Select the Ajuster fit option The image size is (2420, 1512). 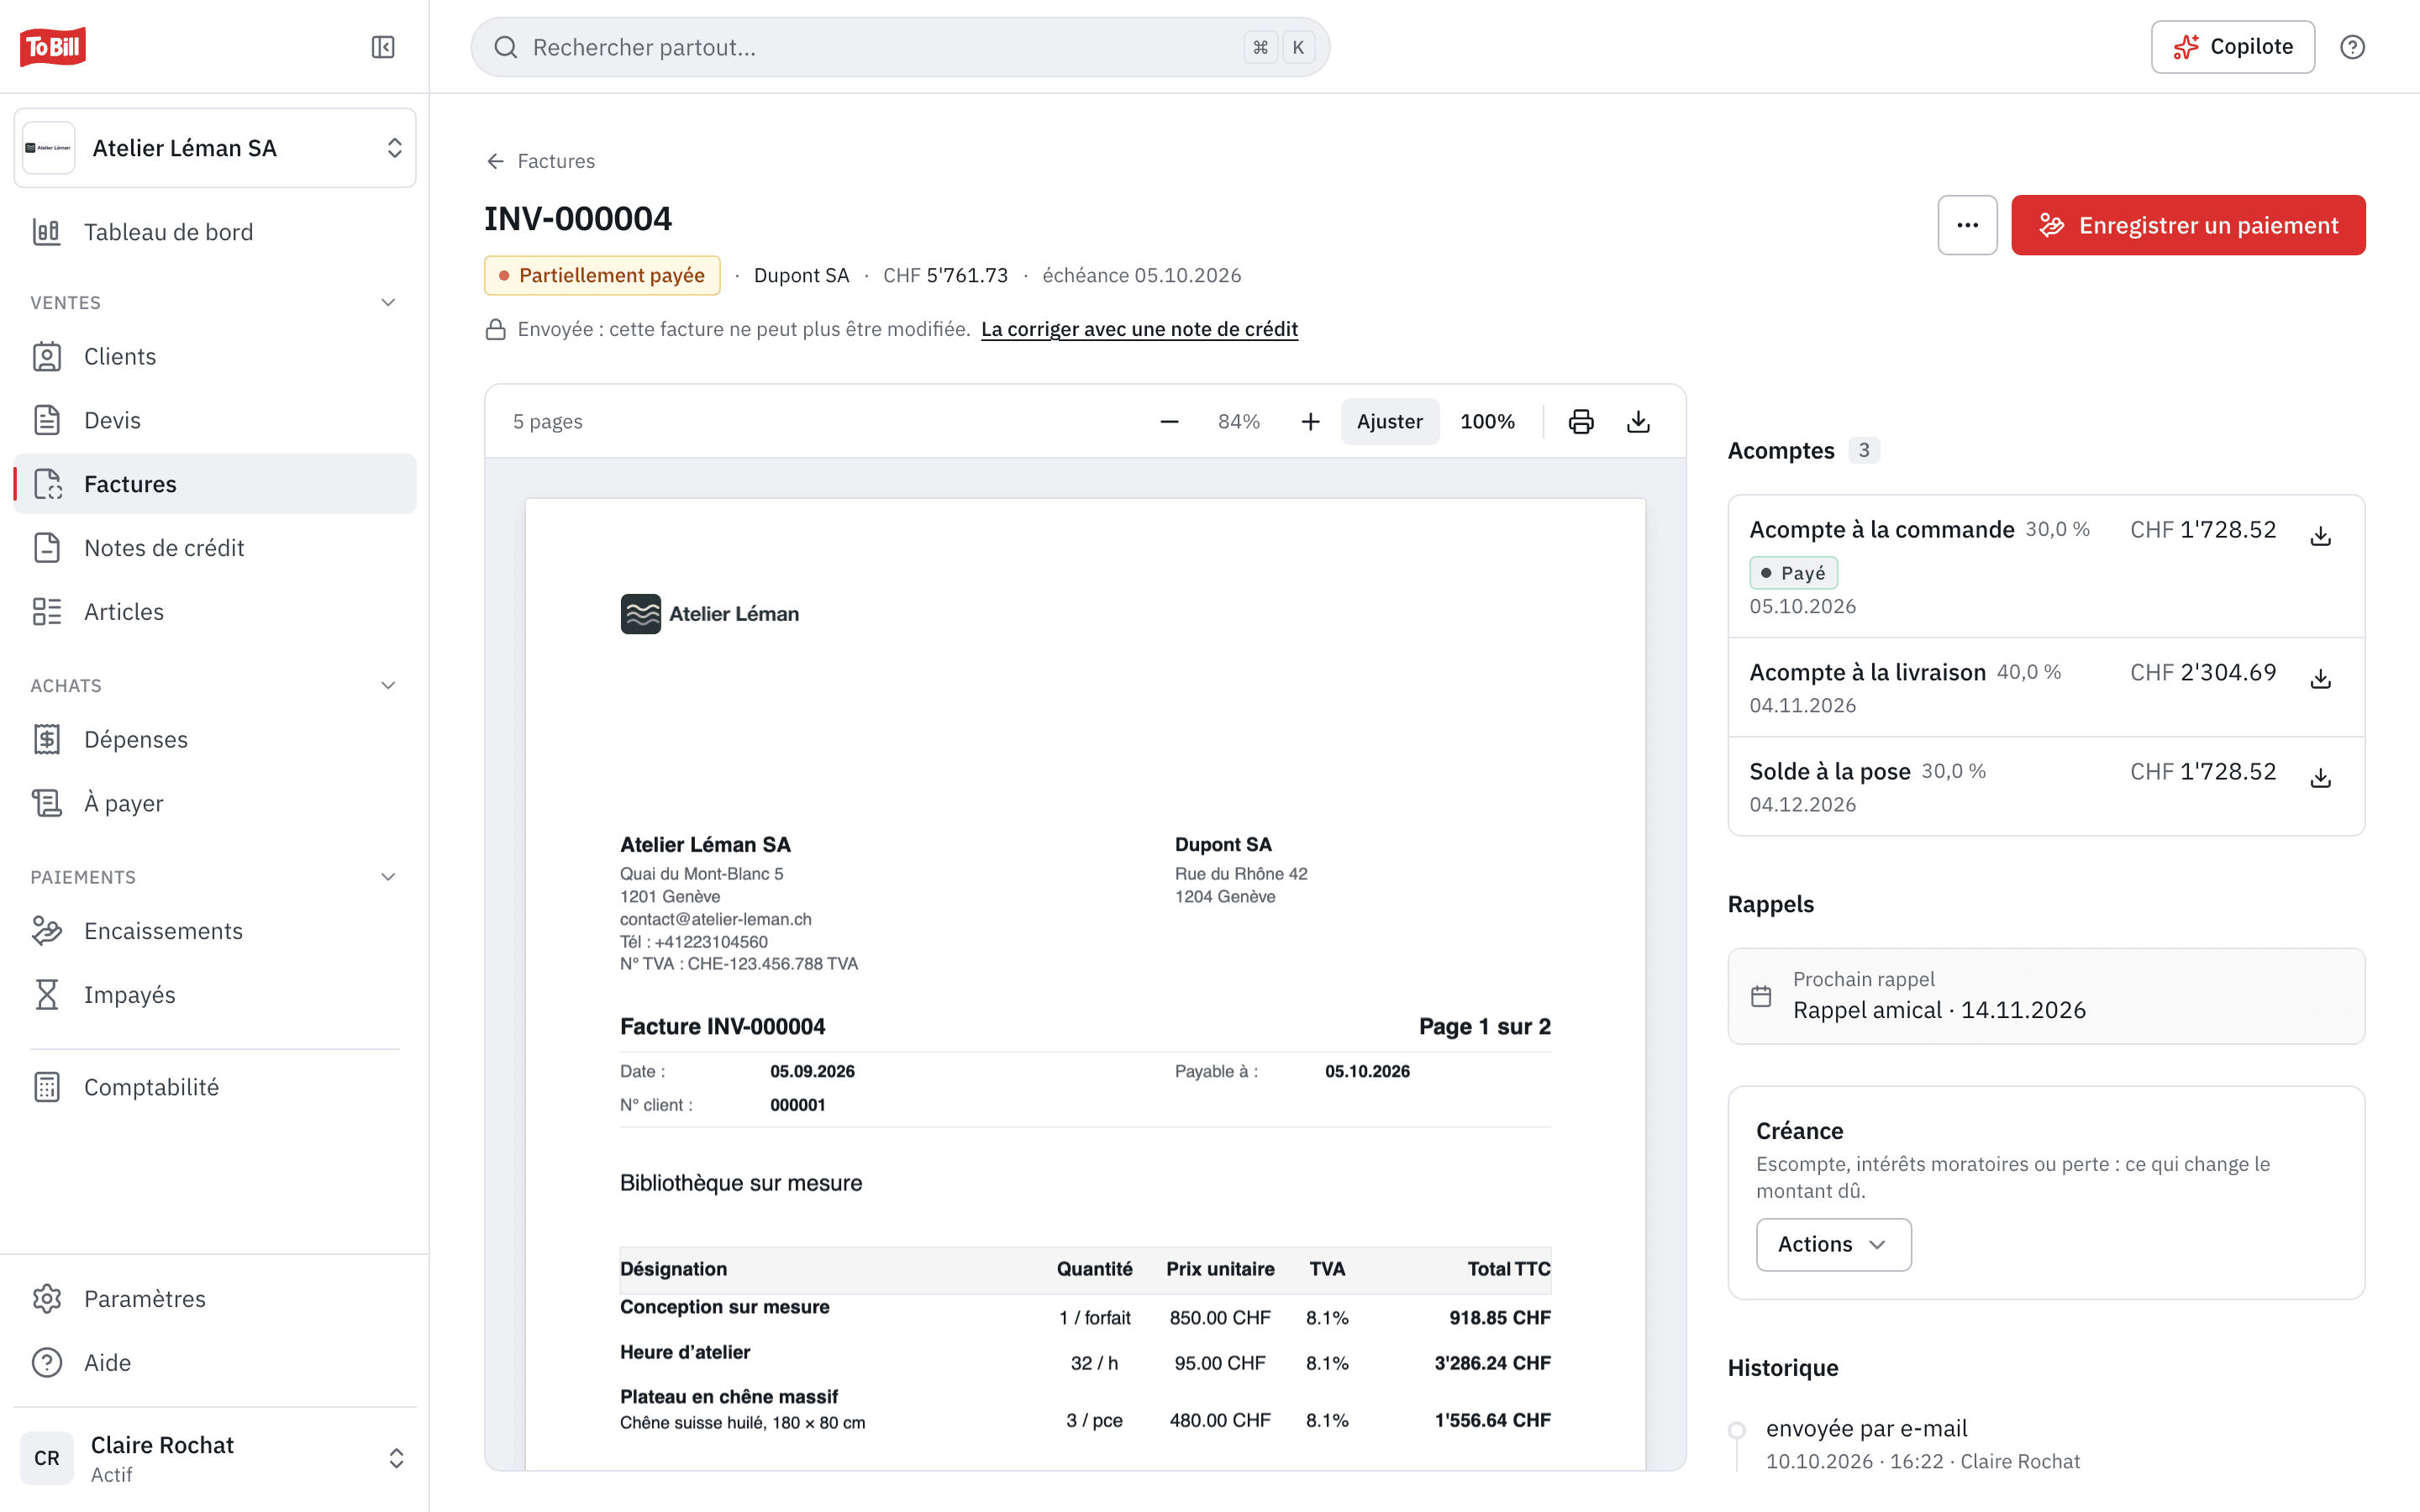click(1389, 421)
